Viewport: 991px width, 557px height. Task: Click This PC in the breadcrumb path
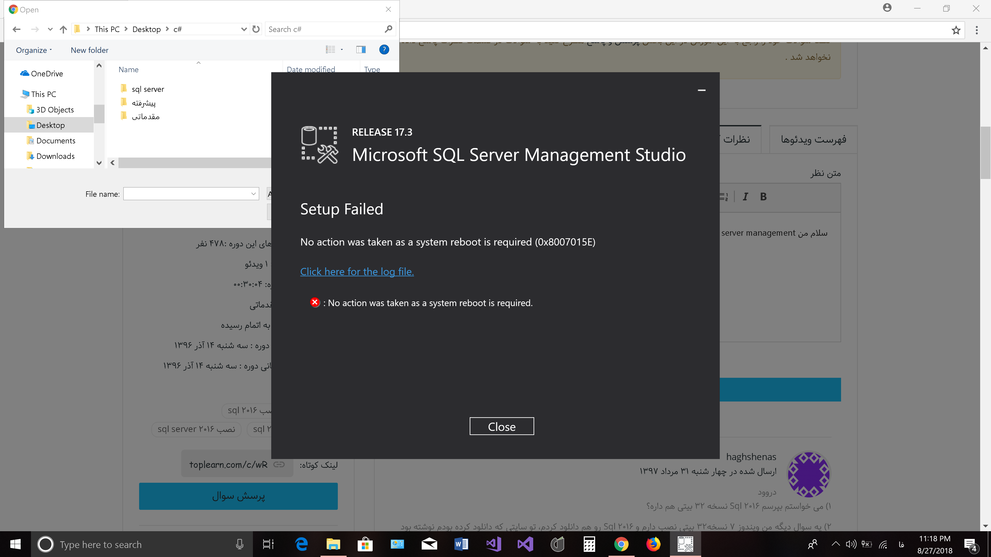pos(107,29)
